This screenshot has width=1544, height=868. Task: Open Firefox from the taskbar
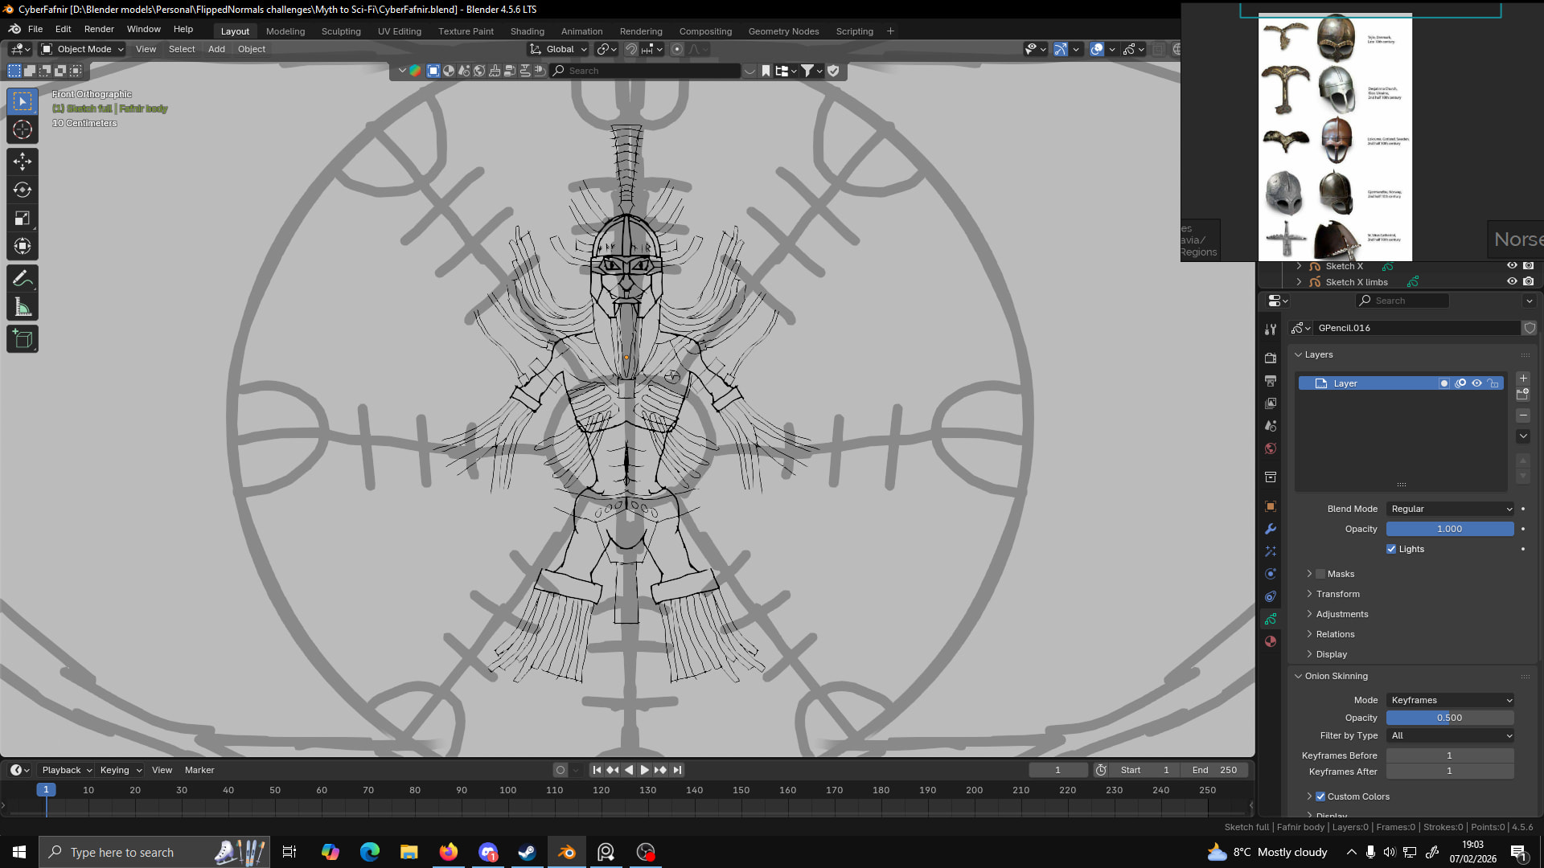449,852
